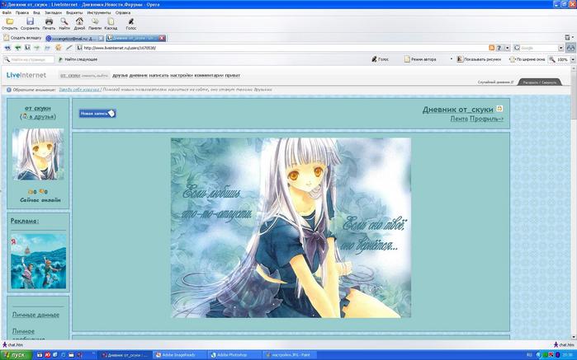Open the комментарии link in site header
577x360 pixels.
point(209,75)
